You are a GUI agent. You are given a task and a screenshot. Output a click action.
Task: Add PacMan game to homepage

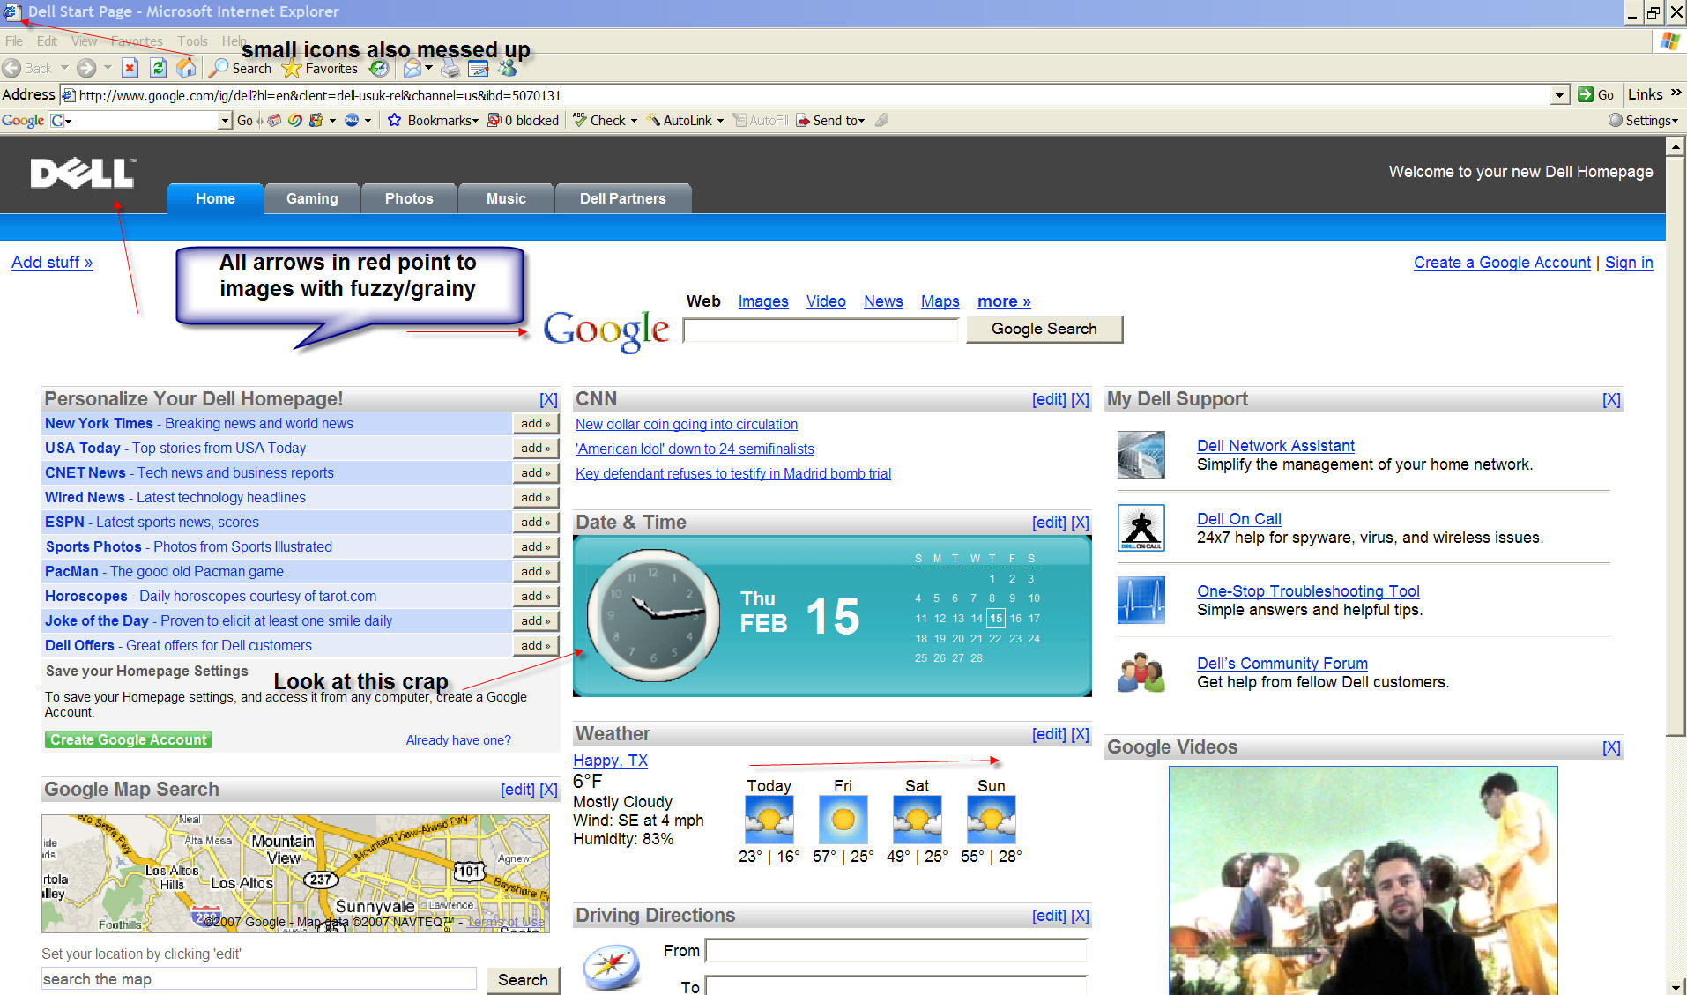[x=536, y=571]
